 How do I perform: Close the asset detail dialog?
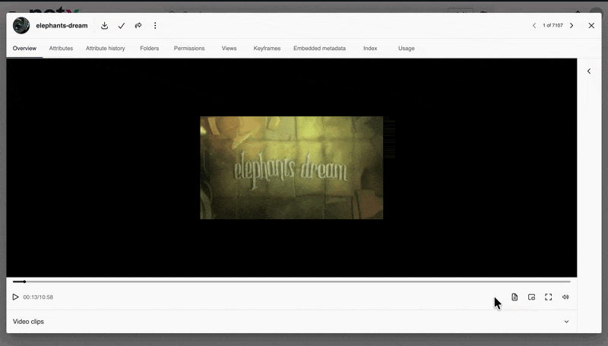pos(591,26)
